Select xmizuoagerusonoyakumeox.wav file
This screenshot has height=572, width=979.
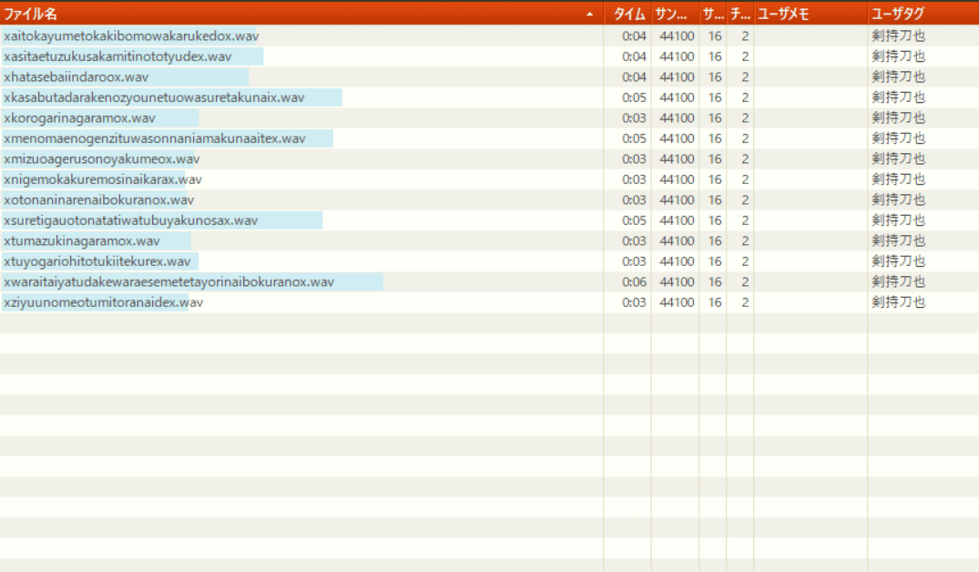tap(102, 159)
